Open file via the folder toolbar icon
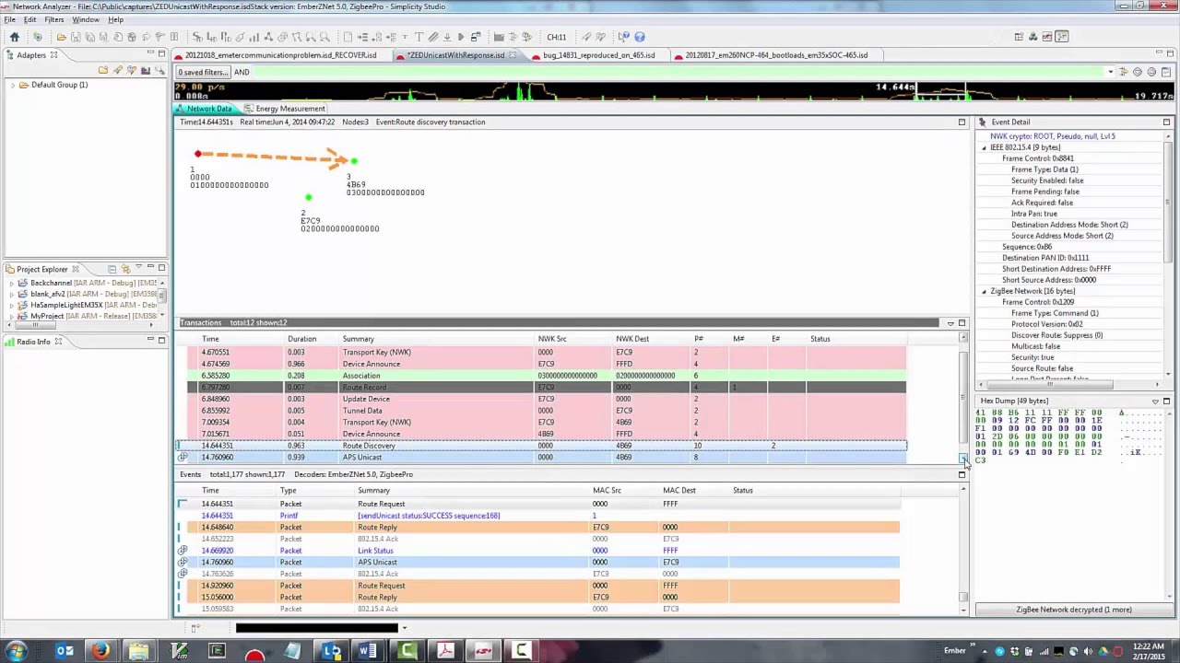This screenshot has height=663, width=1180. [61, 37]
